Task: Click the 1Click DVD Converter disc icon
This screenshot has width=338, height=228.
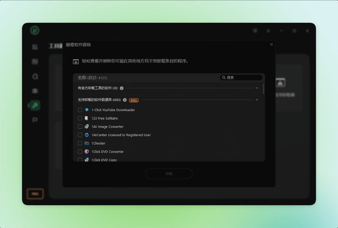Action: (87, 151)
